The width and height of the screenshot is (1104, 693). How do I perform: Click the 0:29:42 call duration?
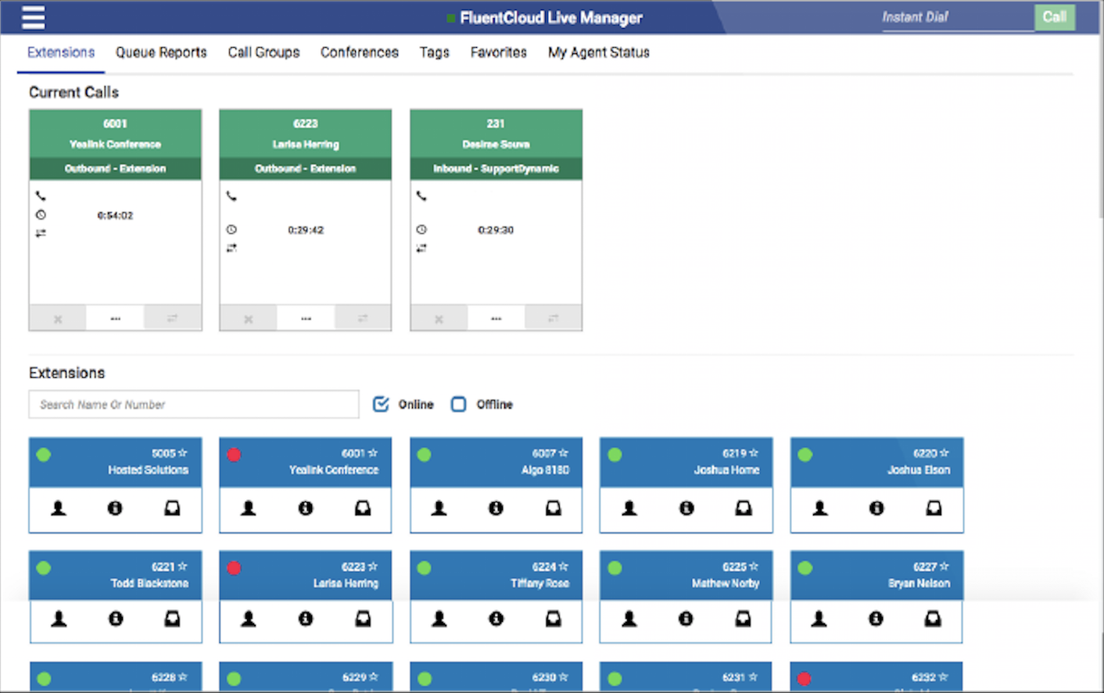point(306,230)
